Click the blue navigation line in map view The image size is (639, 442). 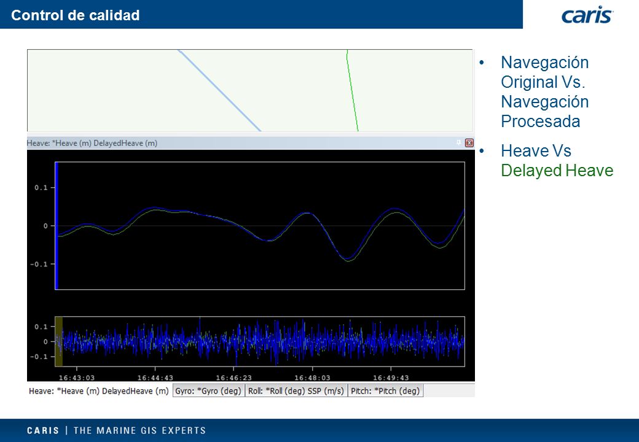tap(220, 90)
